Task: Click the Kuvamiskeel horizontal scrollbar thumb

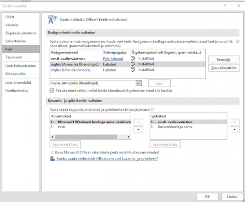Action: point(86,137)
